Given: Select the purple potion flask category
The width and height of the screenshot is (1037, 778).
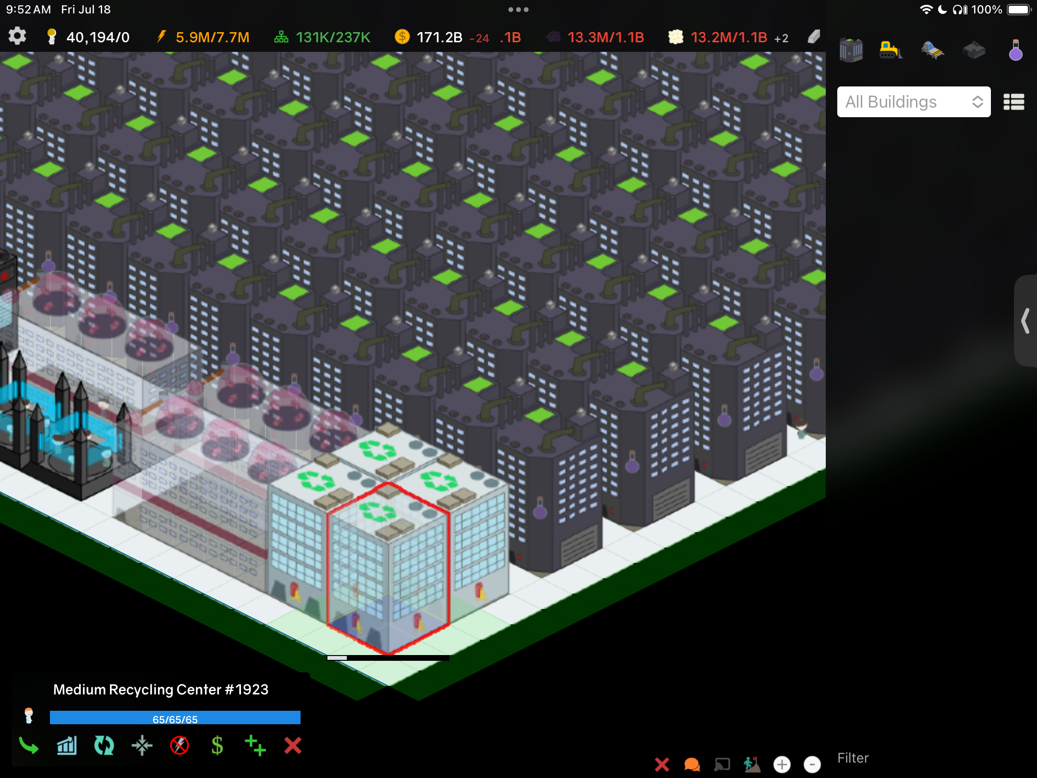Looking at the screenshot, I should pyautogui.click(x=1015, y=50).
